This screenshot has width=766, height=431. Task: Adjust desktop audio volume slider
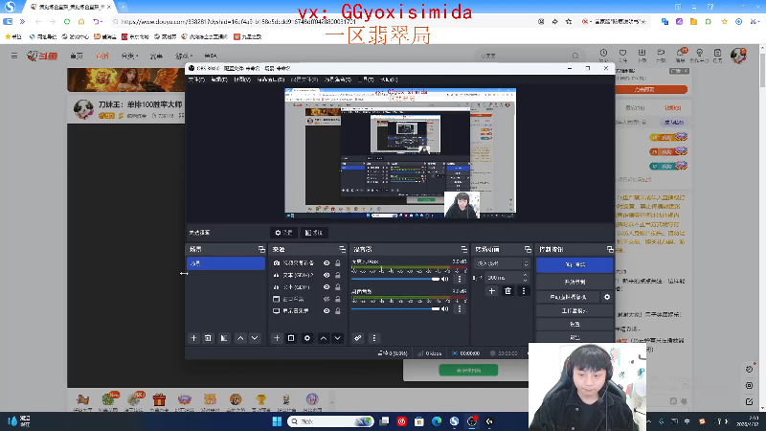tap(394, 308)
